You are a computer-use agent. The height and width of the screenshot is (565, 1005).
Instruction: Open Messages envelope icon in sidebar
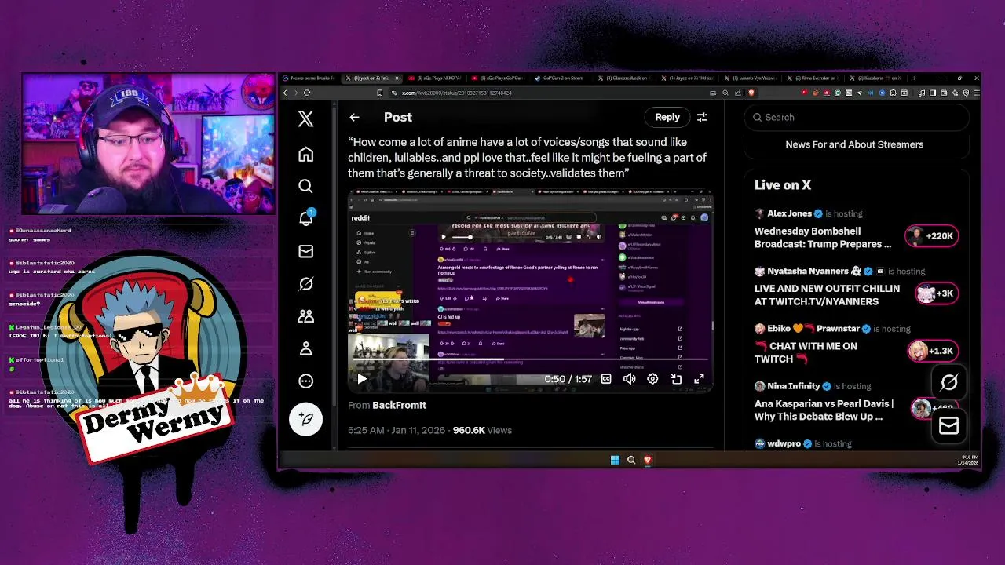[x=305, y=251]
